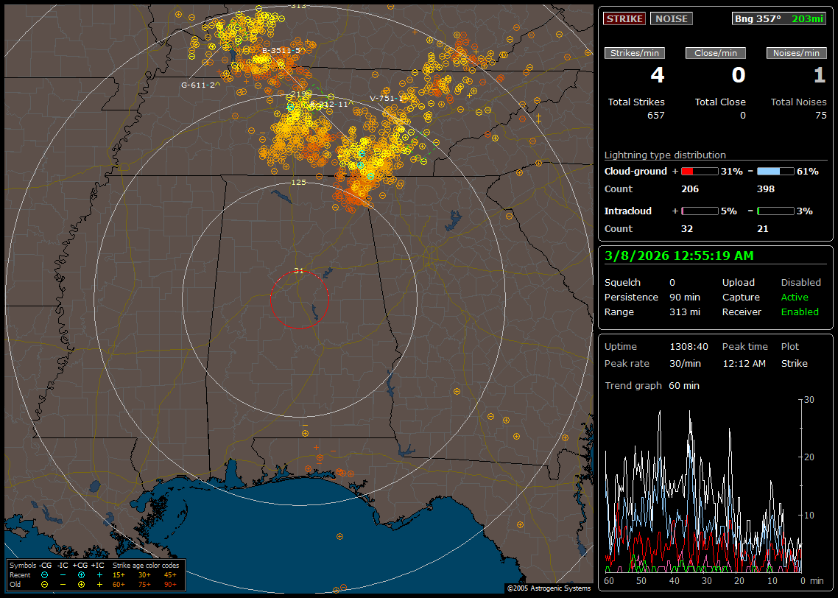Click the Upload Disabled status text
Image resolution: width=838 pixels, height=598 pixels.
(x=800, y=283)
